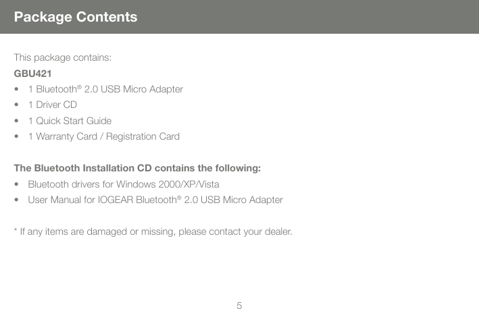Select the "1 Driver CD" list item

pos(53,105)
